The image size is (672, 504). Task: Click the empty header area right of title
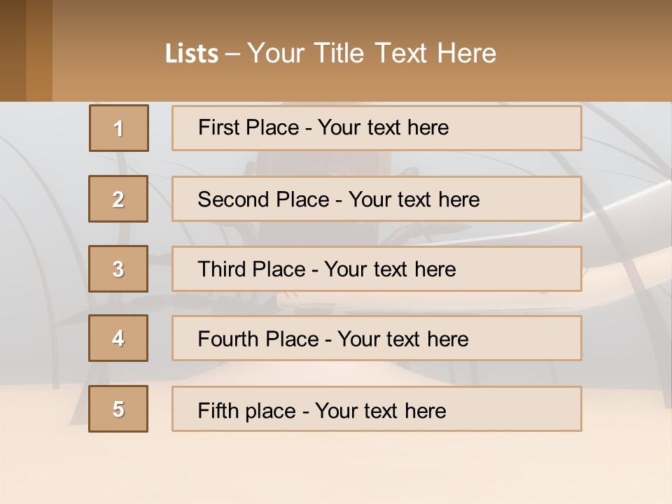[x=588, y=53]
